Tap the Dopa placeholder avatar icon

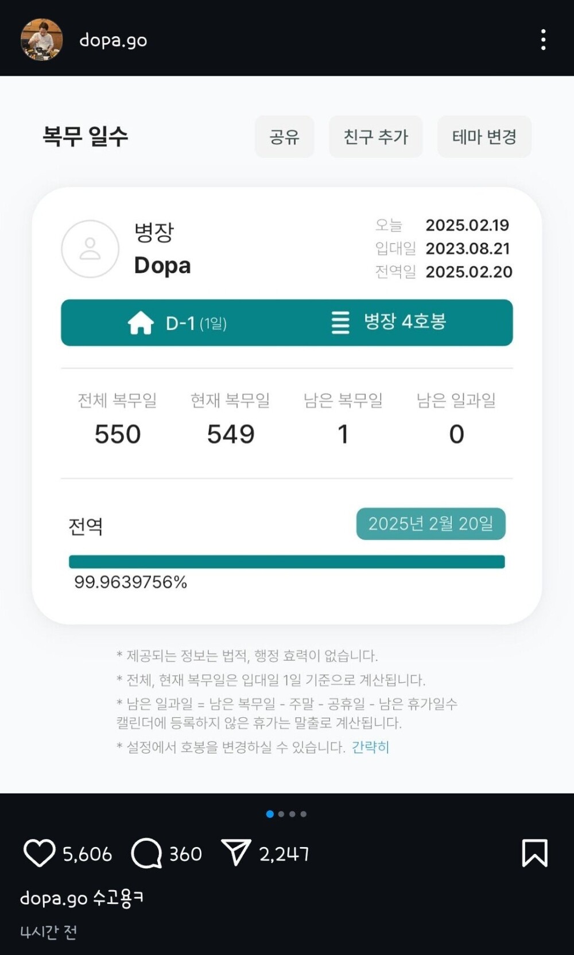point(90,249)
